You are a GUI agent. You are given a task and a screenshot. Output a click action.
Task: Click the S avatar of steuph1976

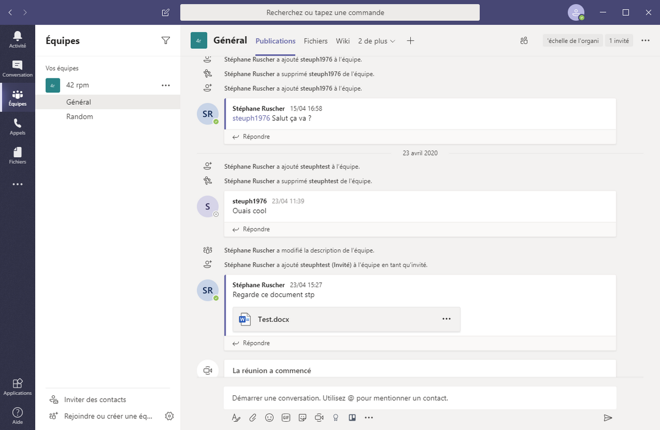(x=207, y=206)
